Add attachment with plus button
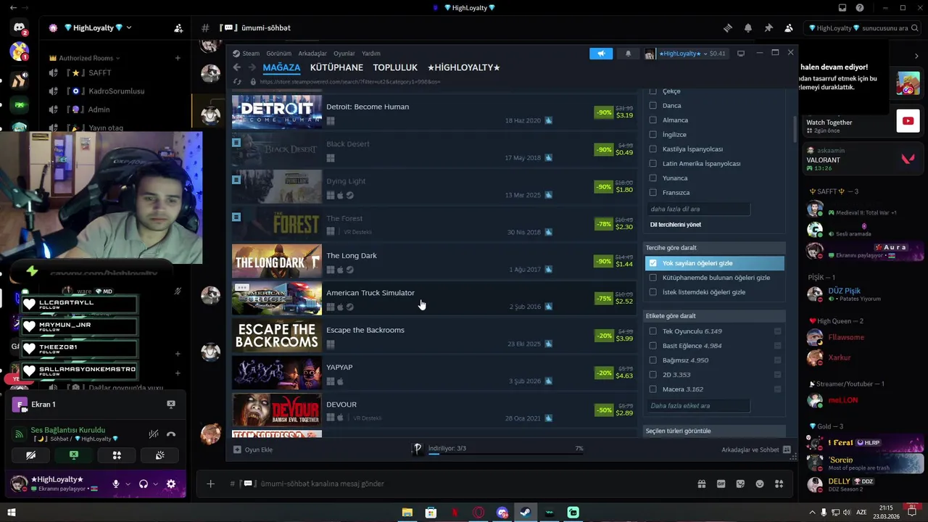This screenshot has width=928, height=522. click(x=210, y=484)
